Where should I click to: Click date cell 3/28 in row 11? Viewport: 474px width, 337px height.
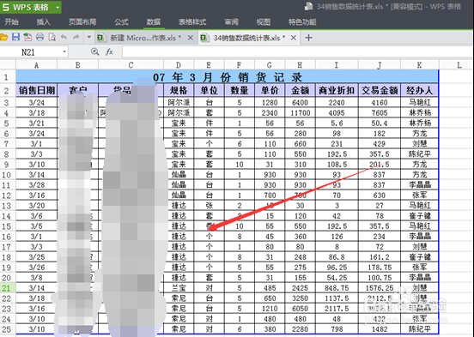click(37, 185)
